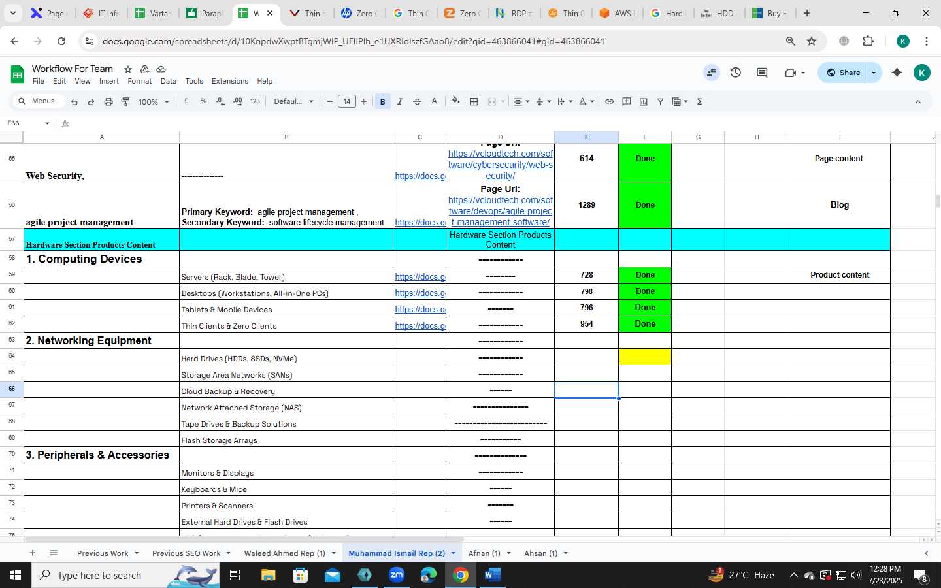The width and height of the screenshot is (941, 588).
Task: Open text rotation dropdown
Action: (587, 101)
